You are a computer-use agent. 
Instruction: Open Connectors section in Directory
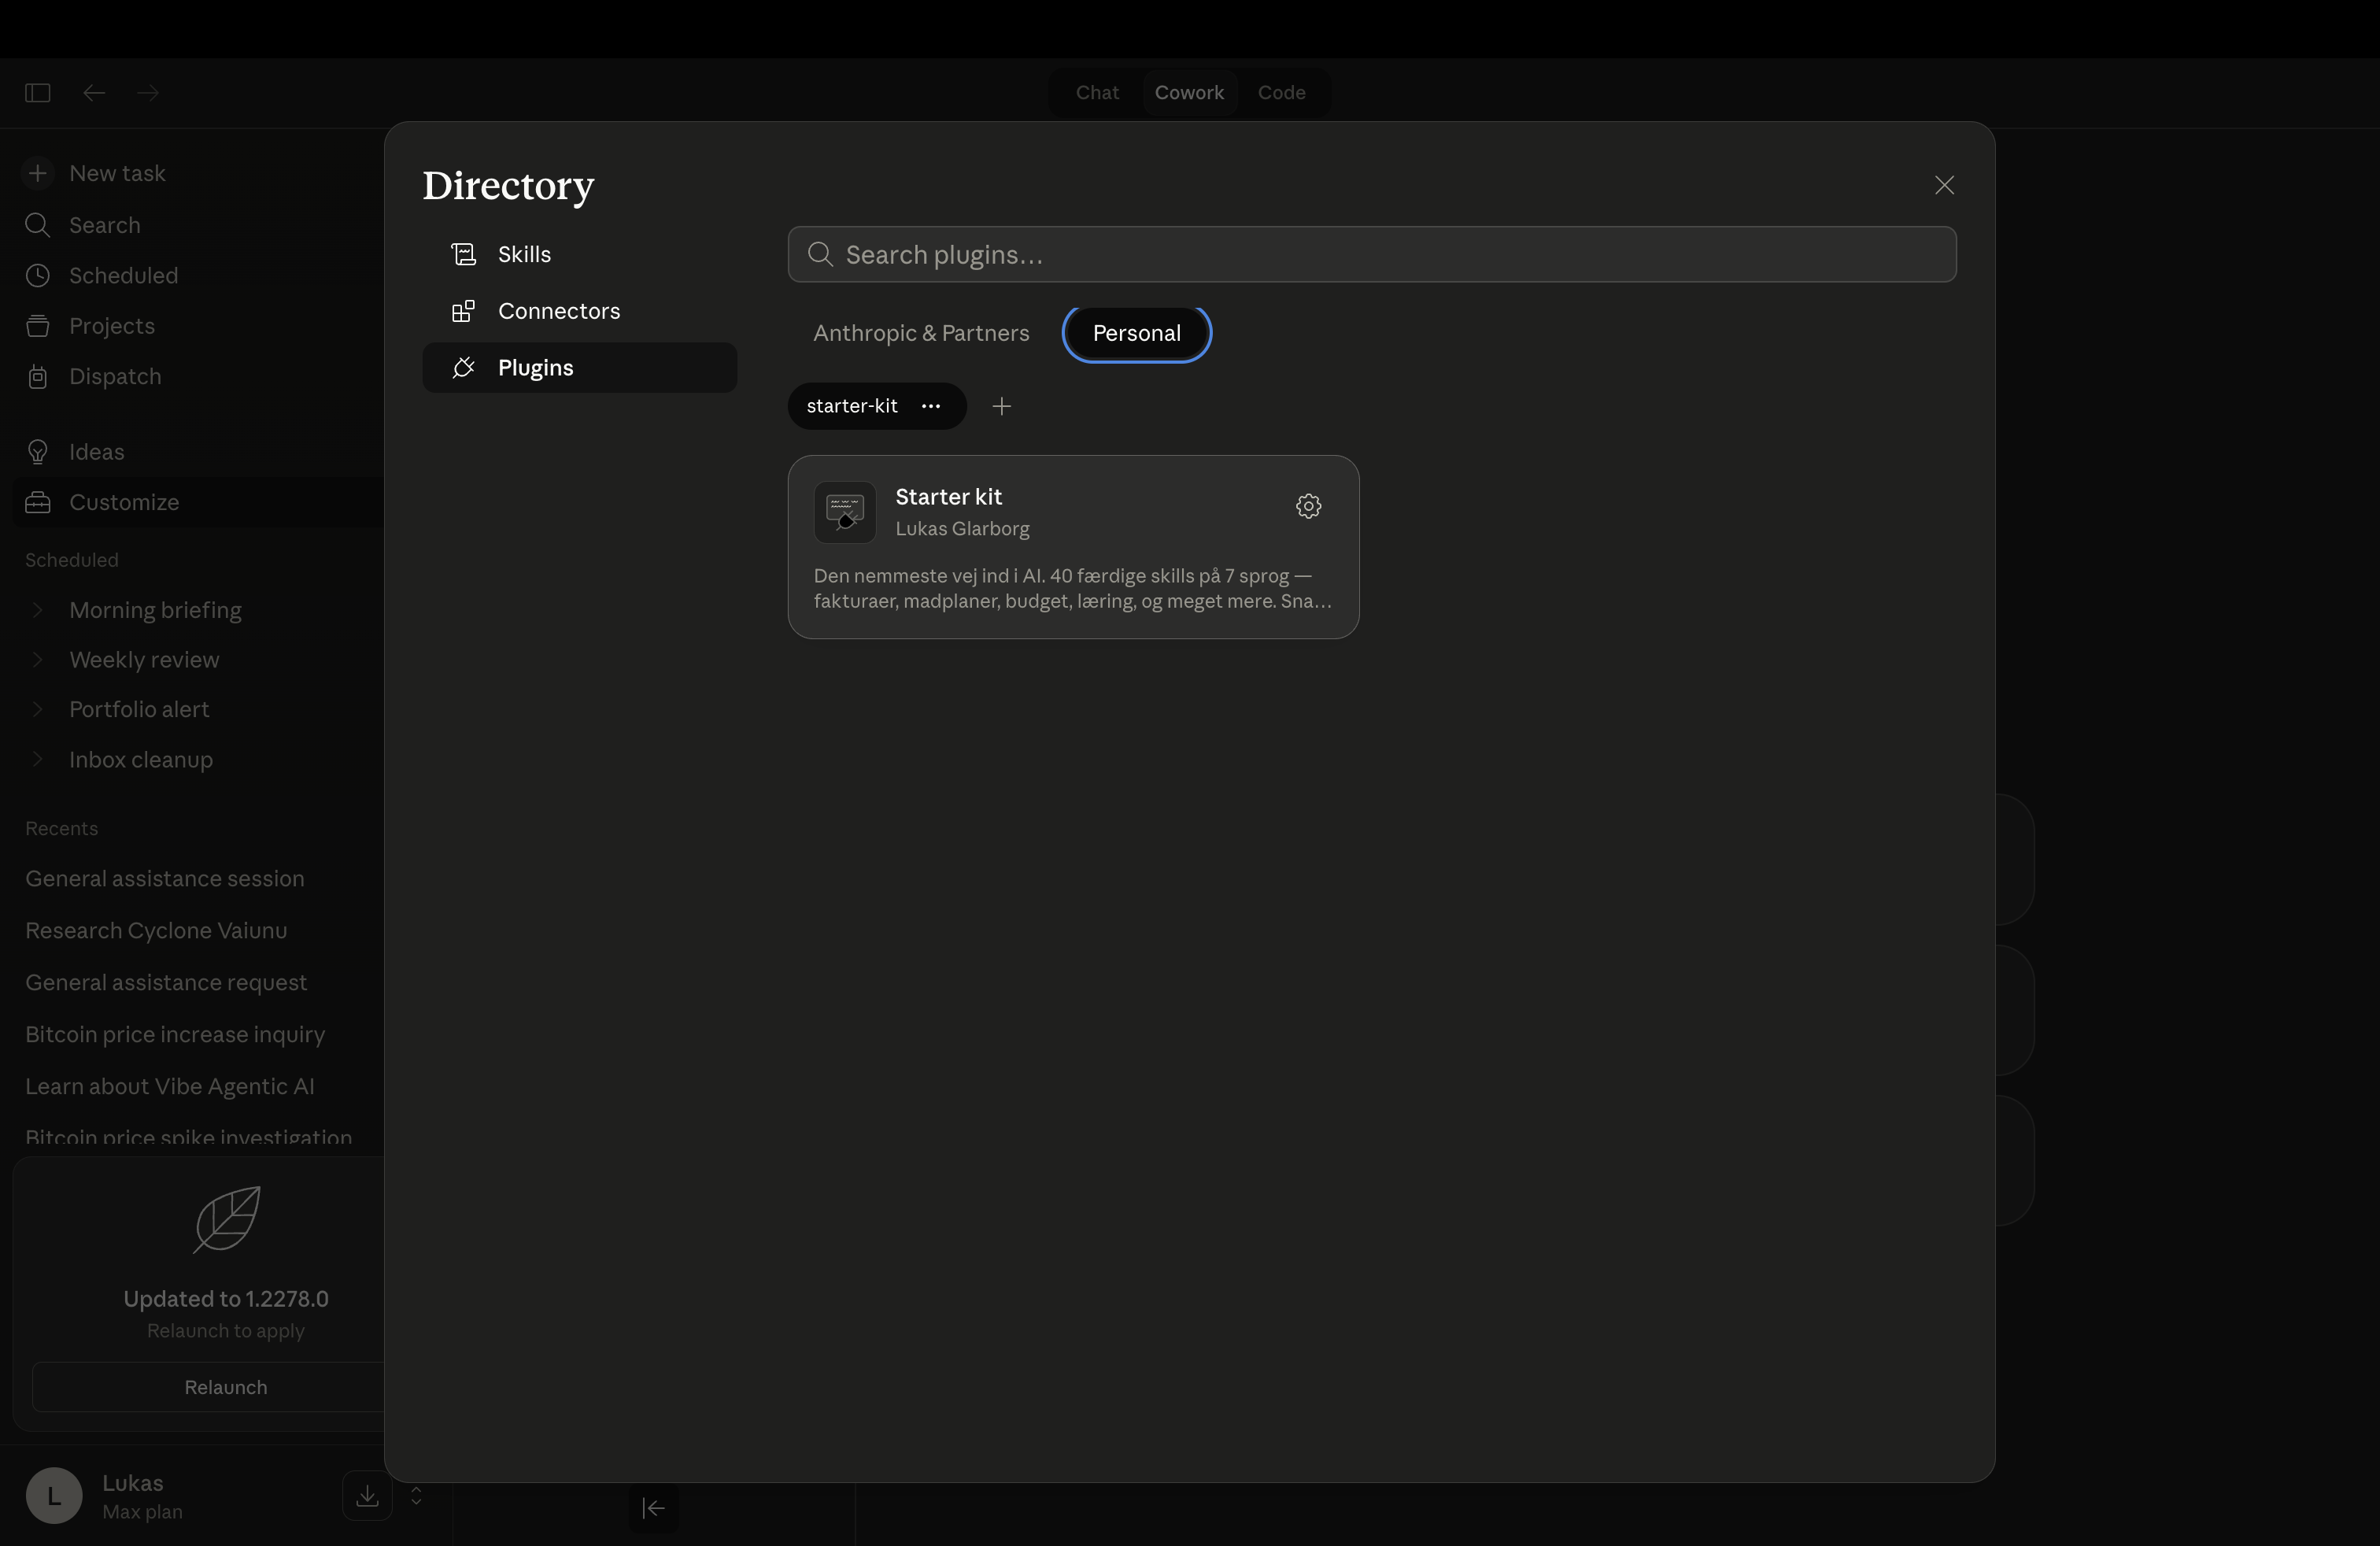pyautogui.click(x=558, y=311)
